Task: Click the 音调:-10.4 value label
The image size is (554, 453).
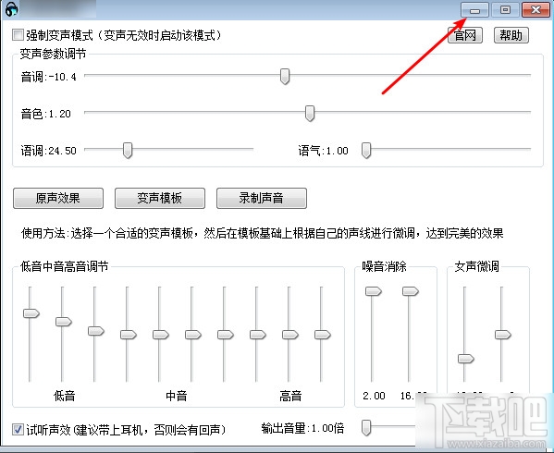Action: coord(48,77)
